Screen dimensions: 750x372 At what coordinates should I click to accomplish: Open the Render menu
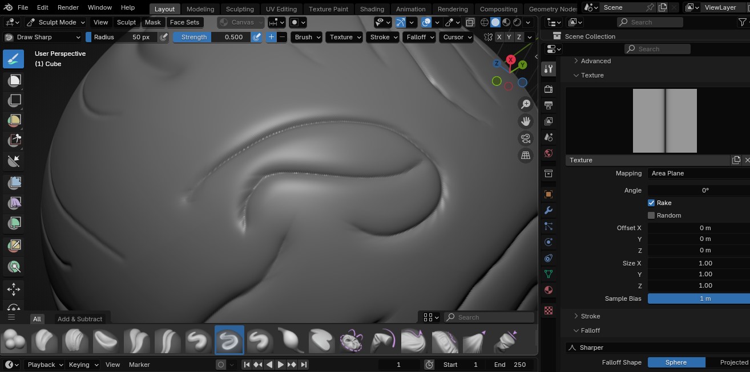point(68,7)
